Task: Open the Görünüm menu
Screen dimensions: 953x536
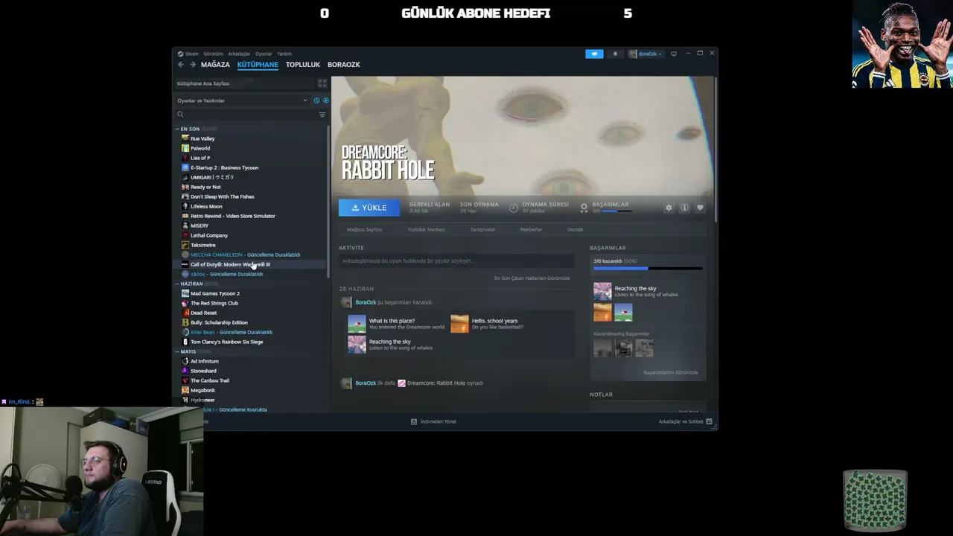Action: click(214, 54)
